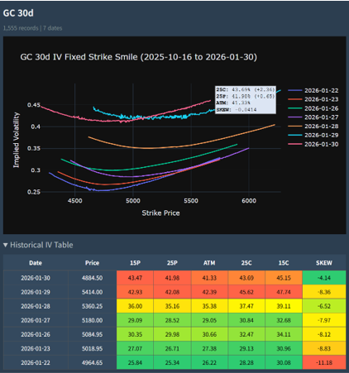Select the 2026-01-29 date cell
349x373 pixels.
36,292
